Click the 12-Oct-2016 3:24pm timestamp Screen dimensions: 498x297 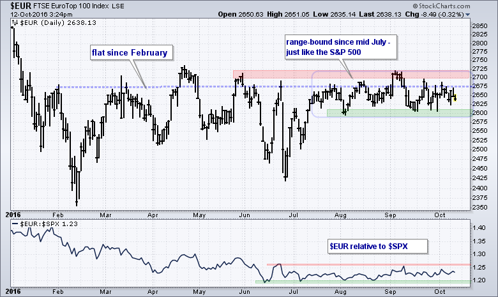tap(41, 15)
